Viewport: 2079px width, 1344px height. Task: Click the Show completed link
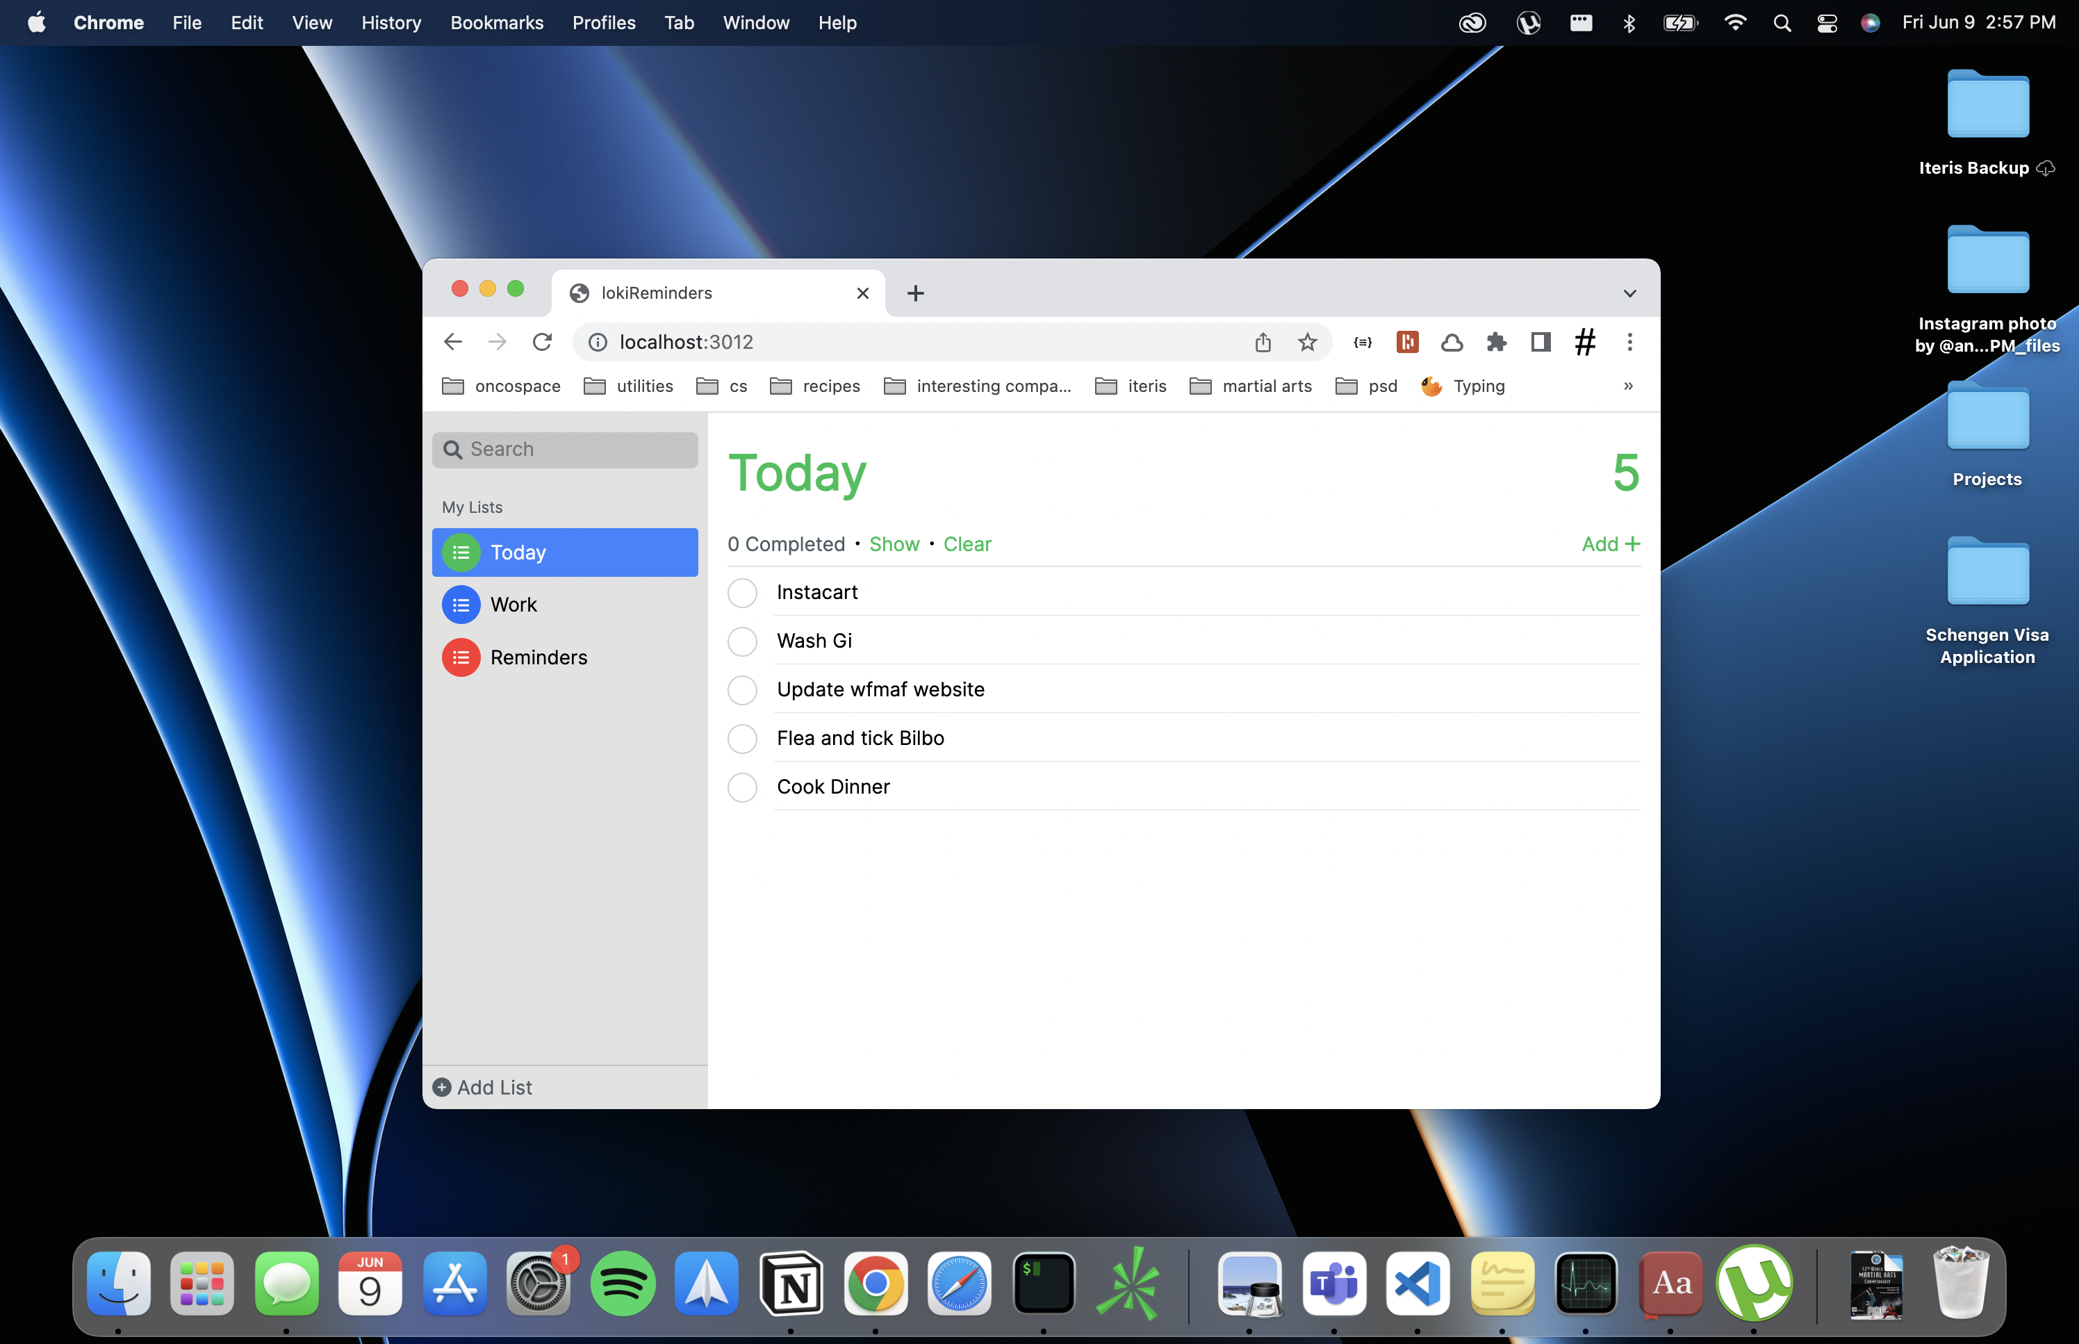coord(894,543)
